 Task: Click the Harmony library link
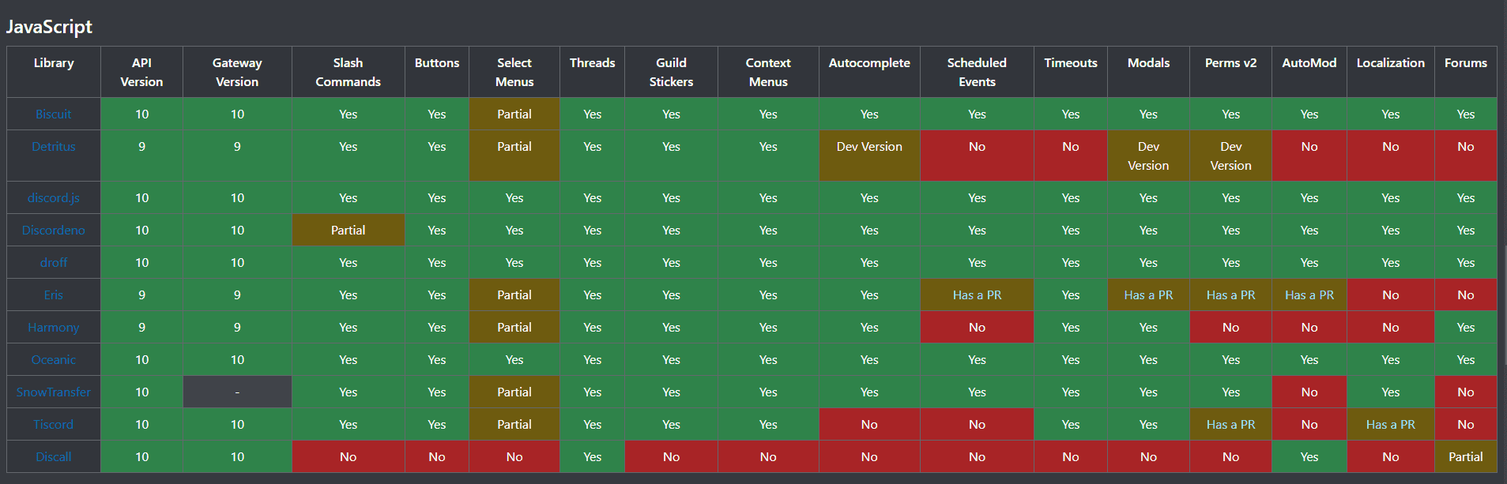tap(53, 328)
